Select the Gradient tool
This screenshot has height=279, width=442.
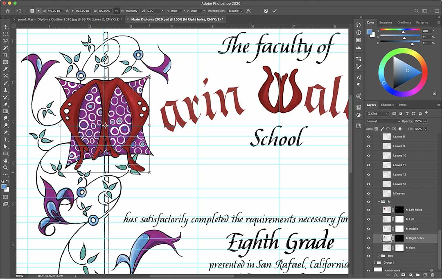tap(5, 112)
